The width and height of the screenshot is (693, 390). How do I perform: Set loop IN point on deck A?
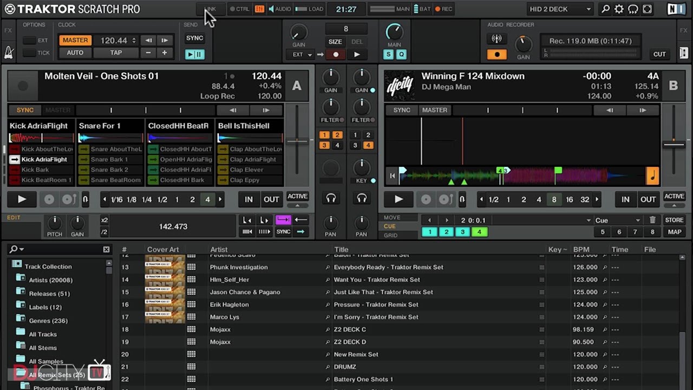click(249, 199)
